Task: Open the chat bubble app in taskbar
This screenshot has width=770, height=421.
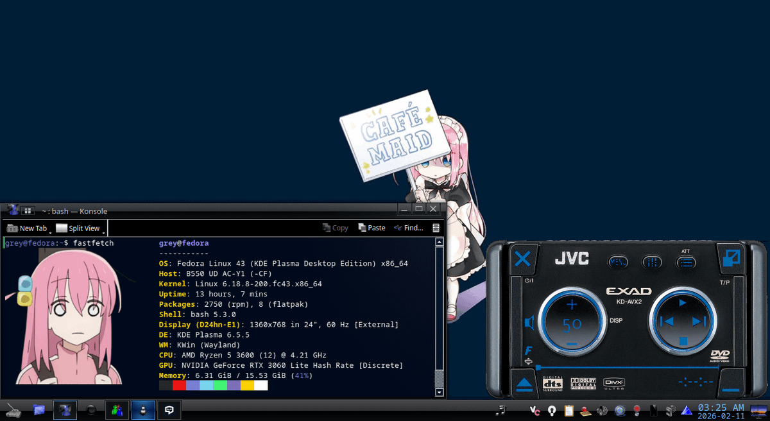Action: [x=169, y=409]
